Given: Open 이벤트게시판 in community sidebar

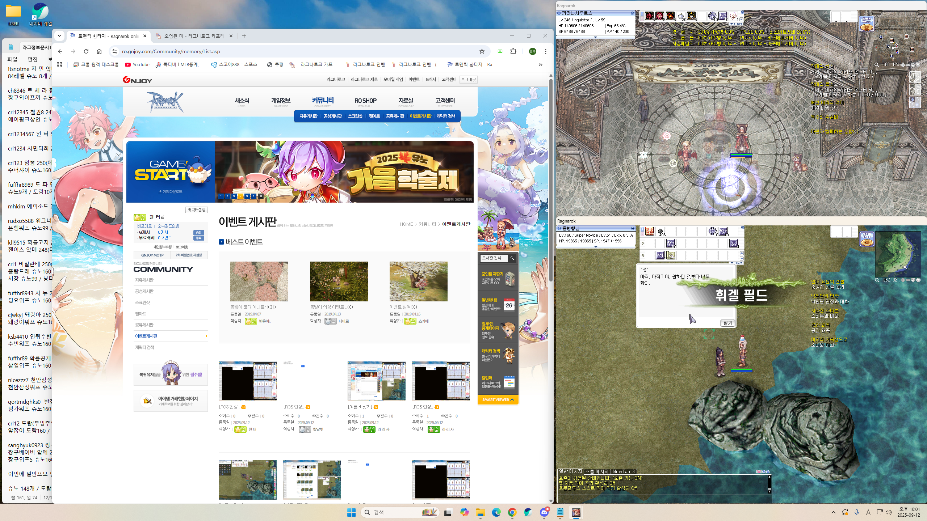Looking at the screenshot, I should coord(171,336).
